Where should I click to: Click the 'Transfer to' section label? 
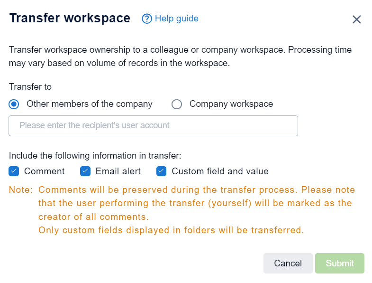coord(30,87)
